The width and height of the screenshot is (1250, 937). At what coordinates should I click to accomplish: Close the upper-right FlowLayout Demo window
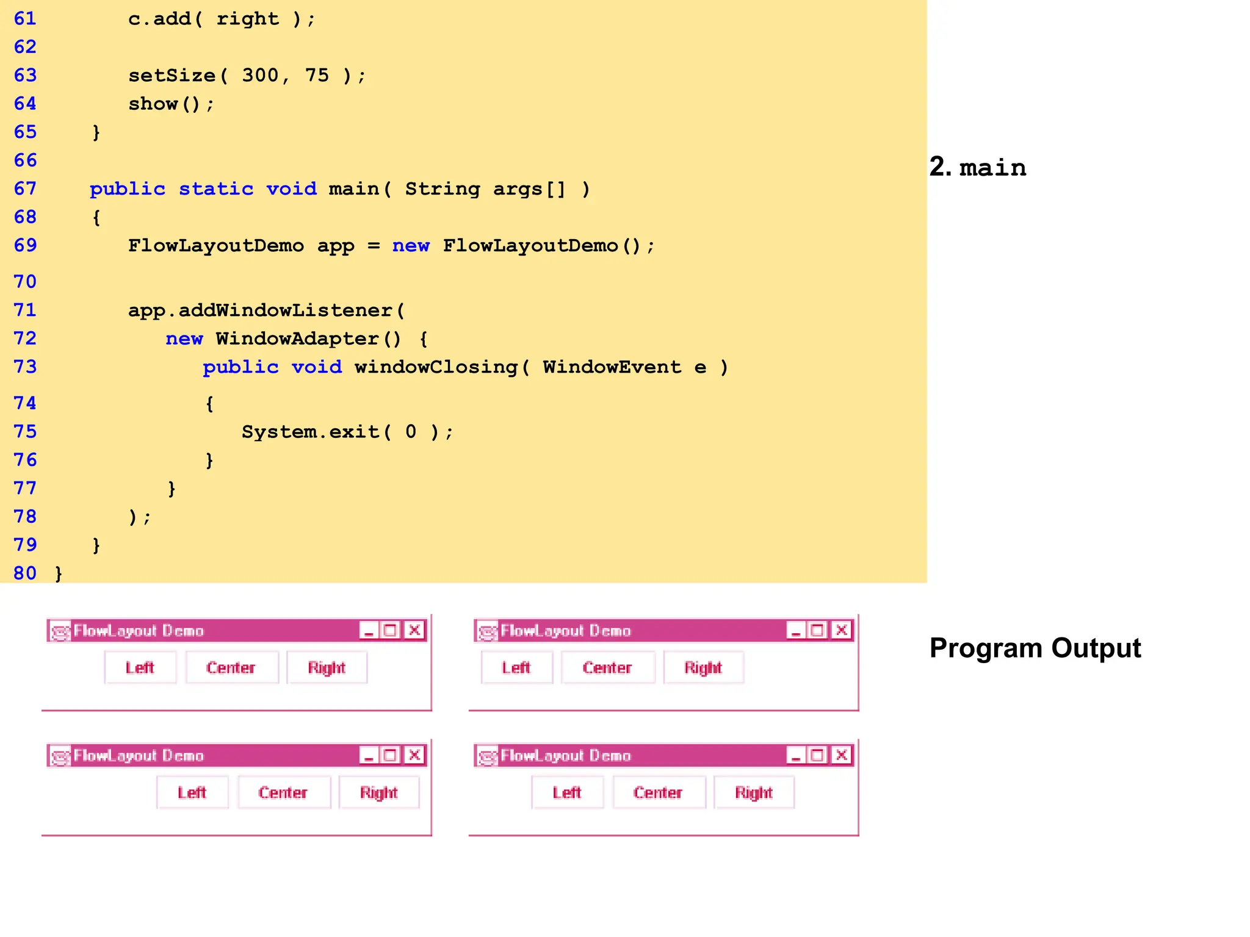pos(842,631)
